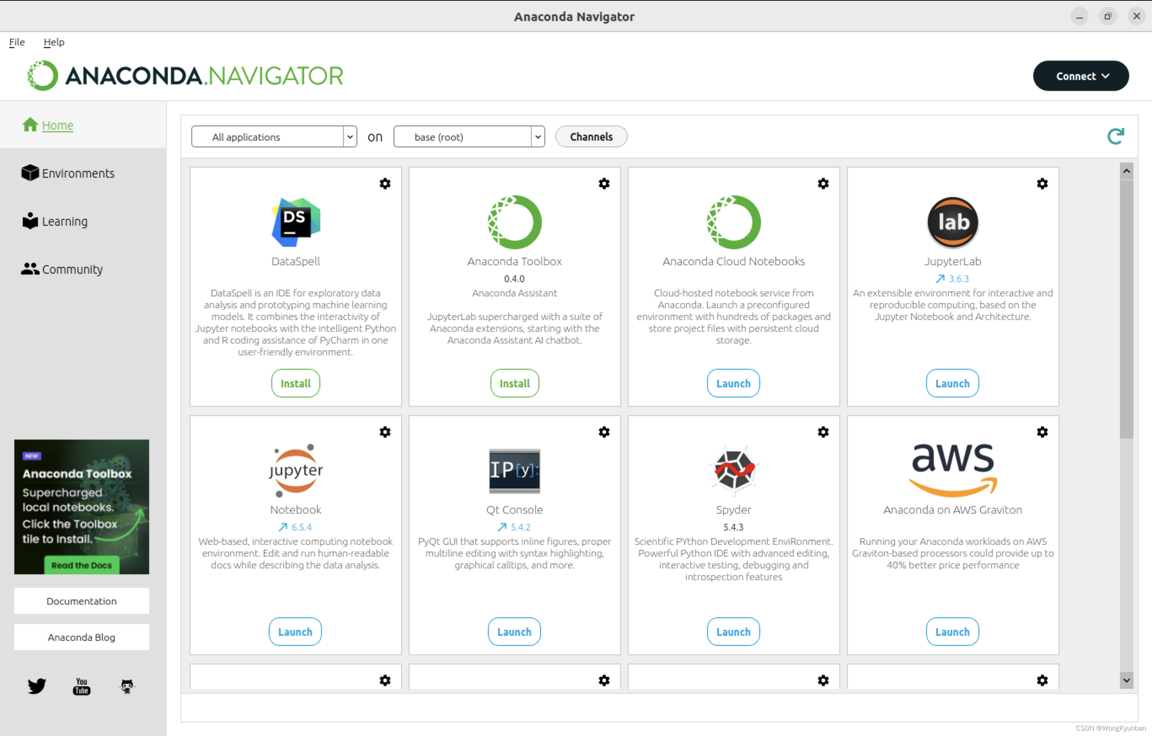Click the Home house icon
Viewport: 1152px width, 736px height.
30,125
